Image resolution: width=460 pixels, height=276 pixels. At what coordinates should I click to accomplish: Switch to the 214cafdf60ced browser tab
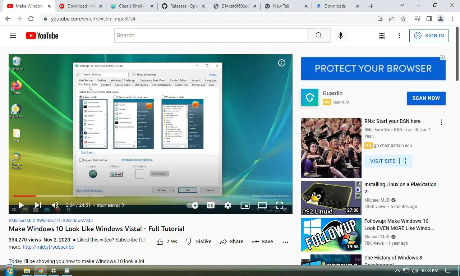234,6
